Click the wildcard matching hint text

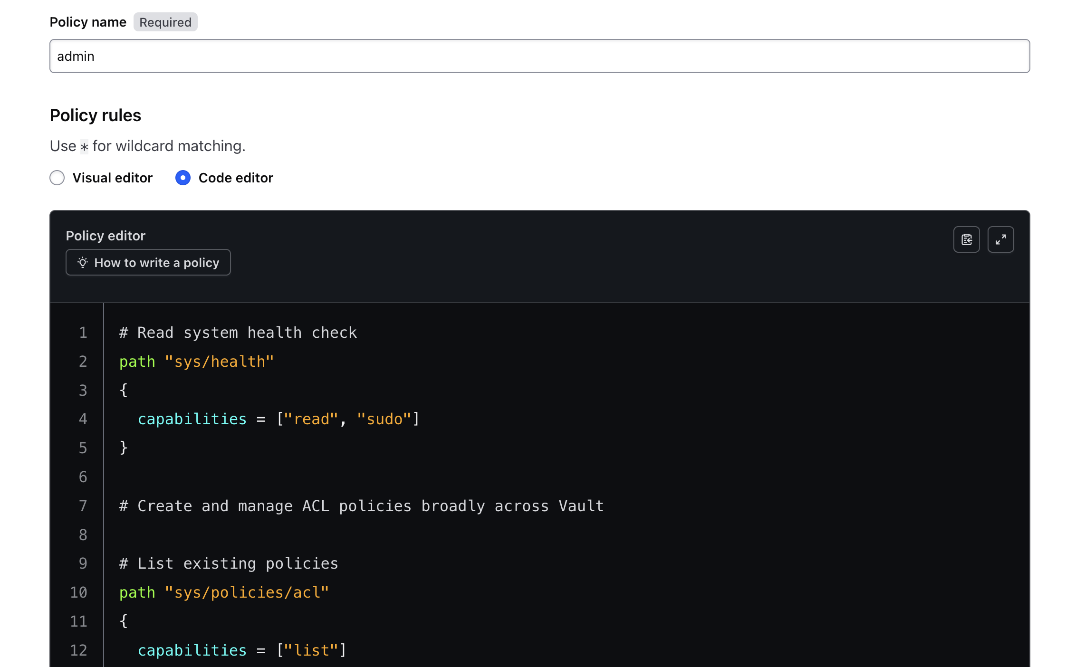pos(148,146)
